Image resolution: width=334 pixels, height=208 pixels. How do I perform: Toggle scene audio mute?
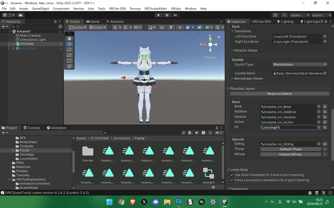tap(180, 27)
